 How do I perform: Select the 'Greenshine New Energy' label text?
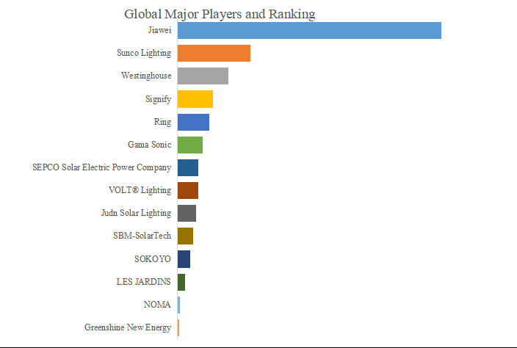pos(128,327)
